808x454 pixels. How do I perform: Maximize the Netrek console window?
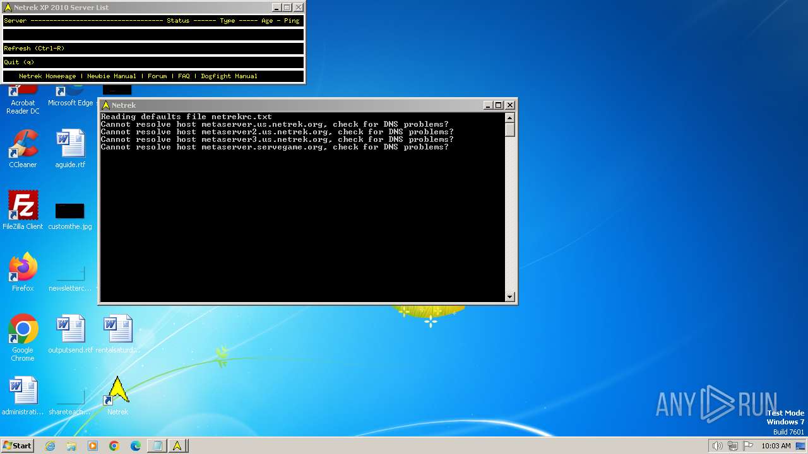[498, 105]
